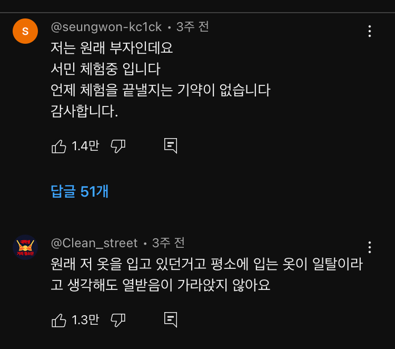Click the 1.4만 like count

coord(85,146)
